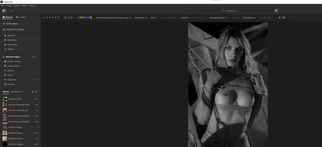
Task: Expand the Stan synchronizacji dropdown
Action: pyautogui.click(x=218, y=18)
